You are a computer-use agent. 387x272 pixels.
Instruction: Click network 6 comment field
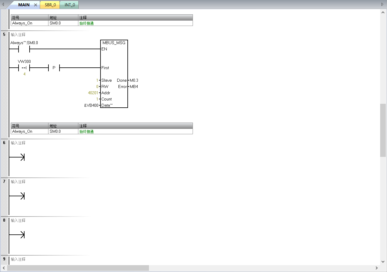click(18, 143)
